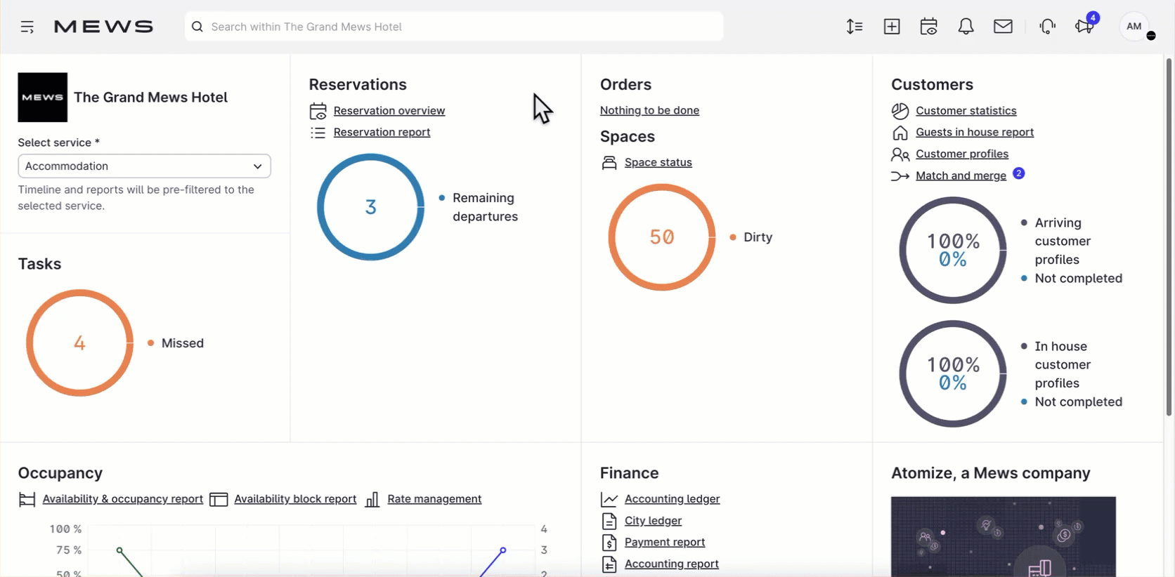Open the Reservation overview link
The width and height of the screenshot is (1175, 577).
[389, 111]
